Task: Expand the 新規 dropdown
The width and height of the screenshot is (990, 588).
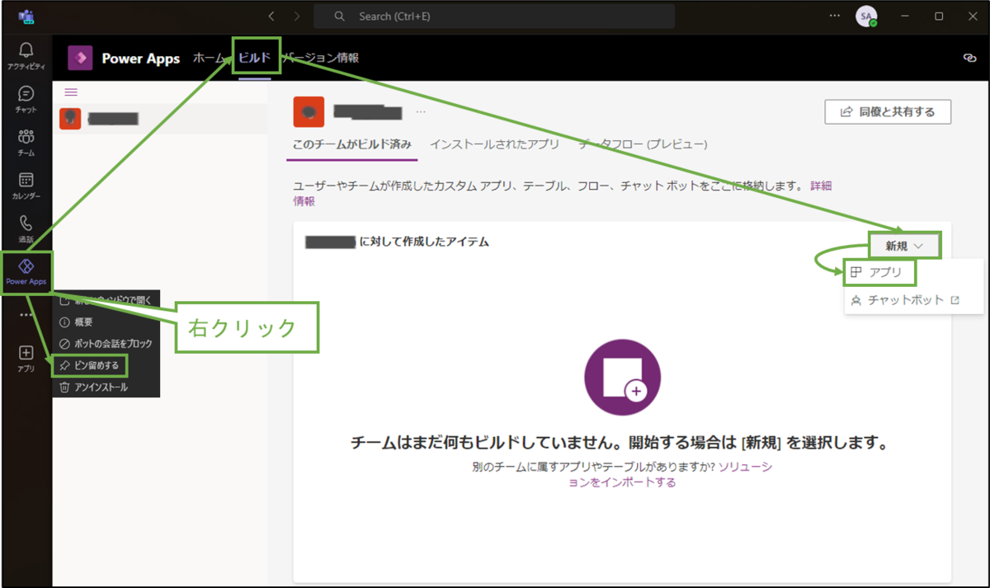Action: [903, 245]
